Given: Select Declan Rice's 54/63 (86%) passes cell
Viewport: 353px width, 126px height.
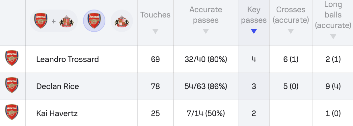Looking at the screenshot, I should tap(206, 86).
